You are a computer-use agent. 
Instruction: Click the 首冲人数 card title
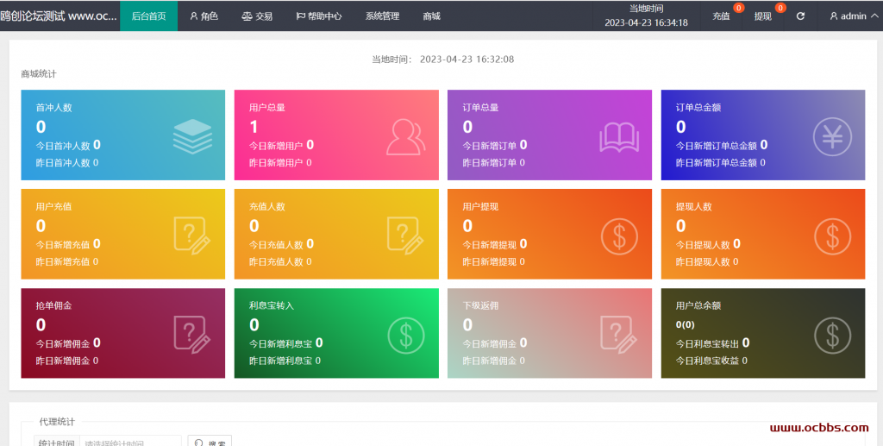pos(54,108)
